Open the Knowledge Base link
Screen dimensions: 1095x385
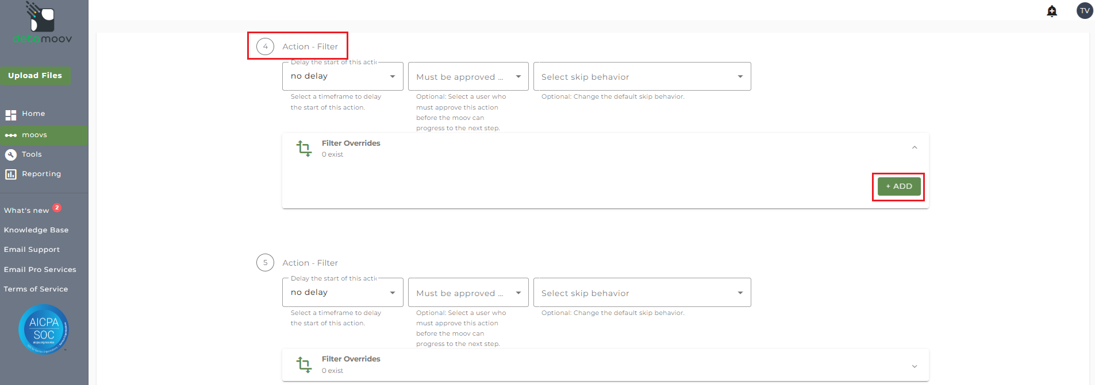[x=36, y=230]
